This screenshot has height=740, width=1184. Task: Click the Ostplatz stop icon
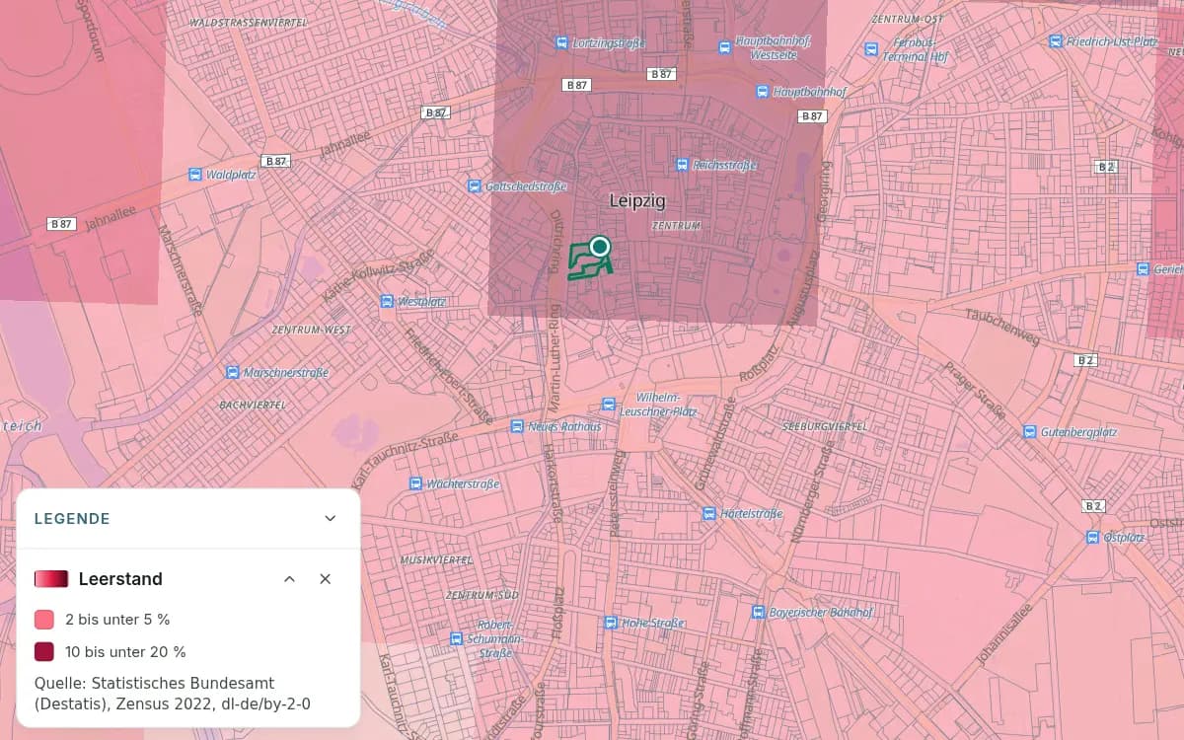[x=1093, y=537]
